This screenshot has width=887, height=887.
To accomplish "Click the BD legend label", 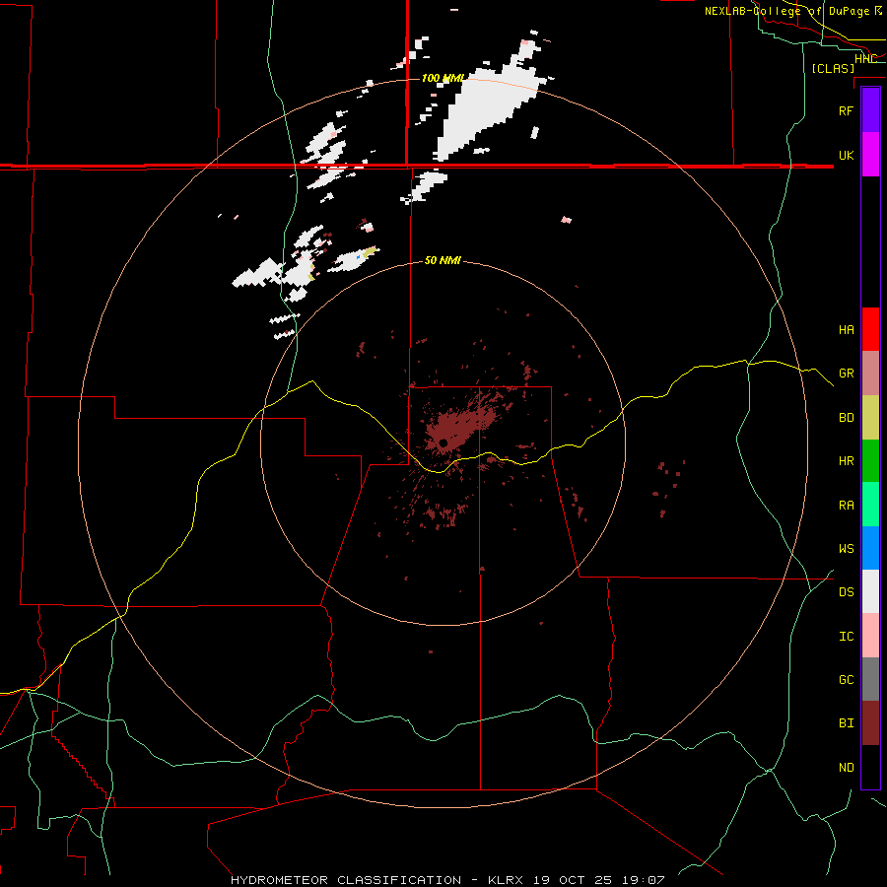I will 846,418.
